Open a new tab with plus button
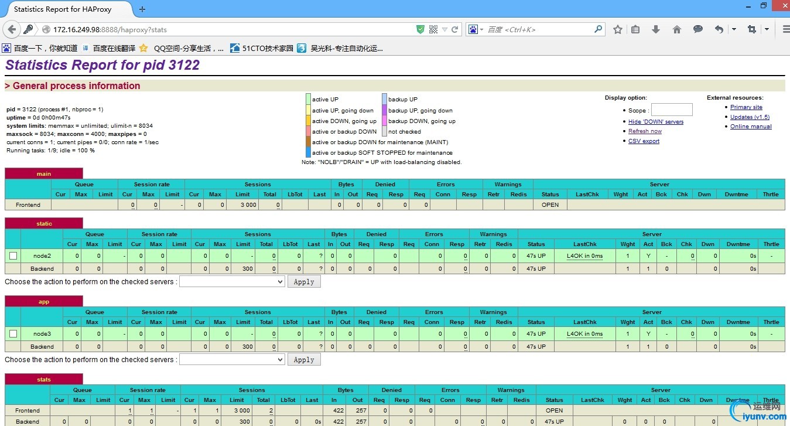Image resolution: width=790 pixels, height=426 pixels. point(142,9)
